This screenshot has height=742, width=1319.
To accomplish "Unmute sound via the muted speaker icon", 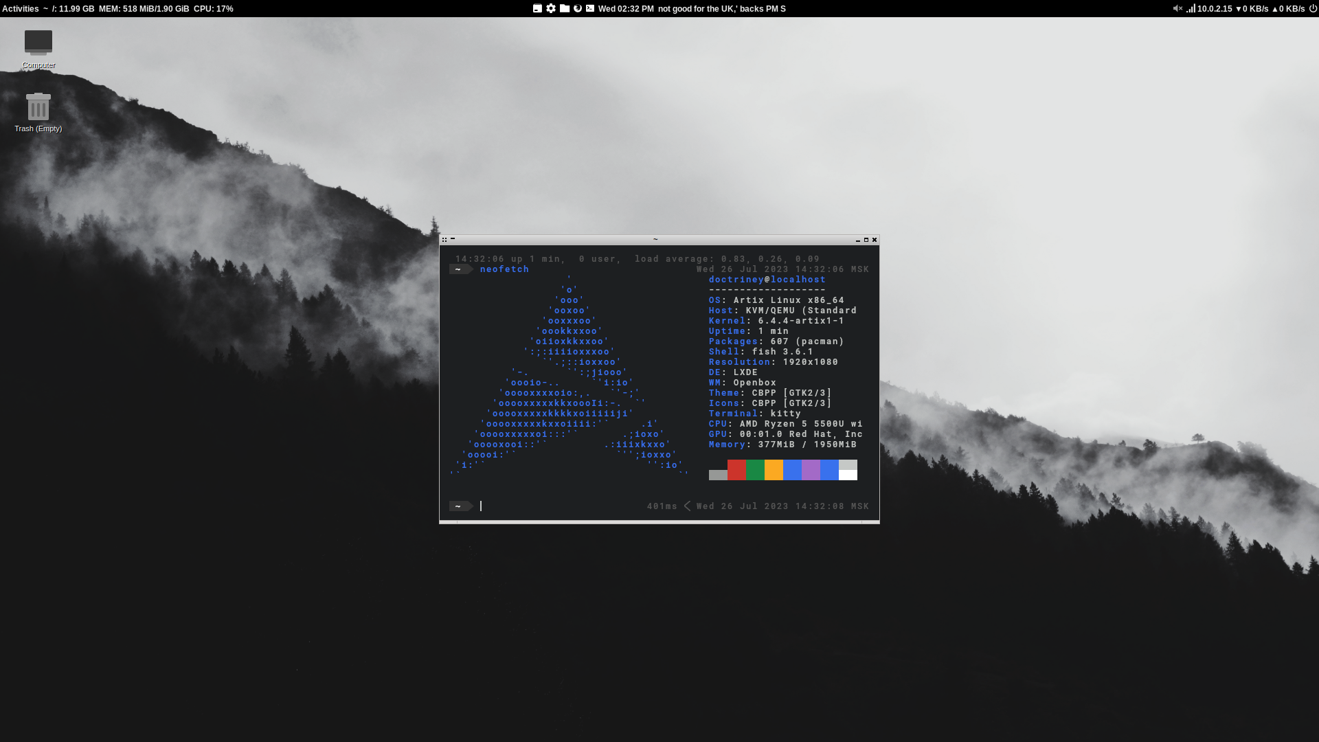I will 1177,8.
